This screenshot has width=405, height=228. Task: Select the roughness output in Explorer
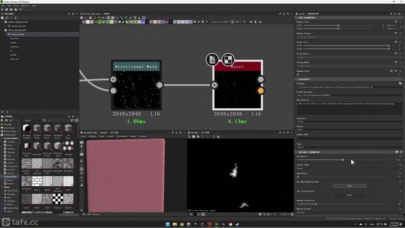pyautogui.click(x=15, y=46)
